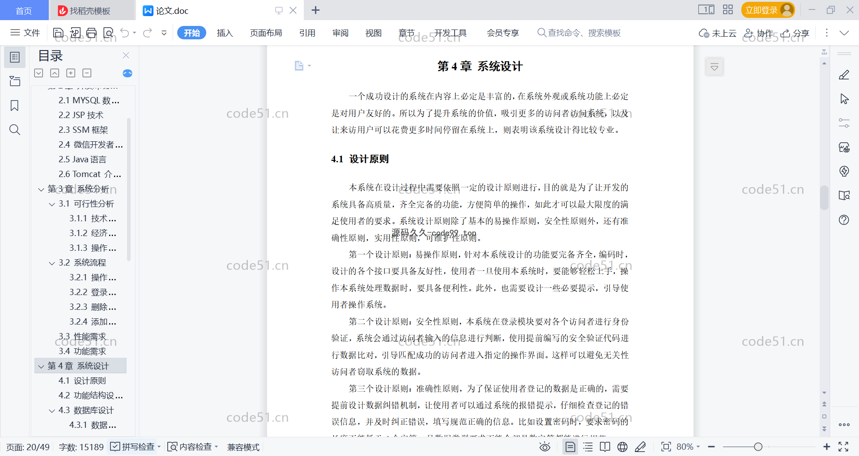The height and width of the screenshot is (456, 859).
Task: Click the 未上云 cloud status button
Action: click(x=718, y=33)
